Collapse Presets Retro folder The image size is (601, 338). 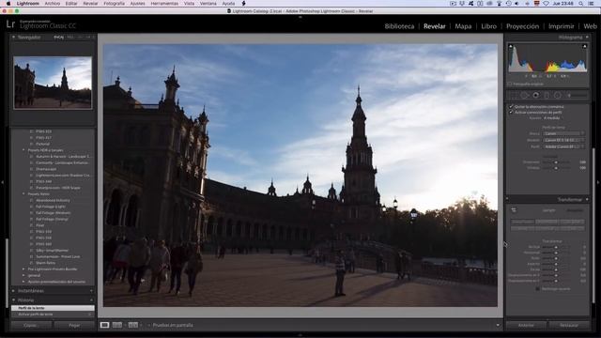click(x=23, y=194)
